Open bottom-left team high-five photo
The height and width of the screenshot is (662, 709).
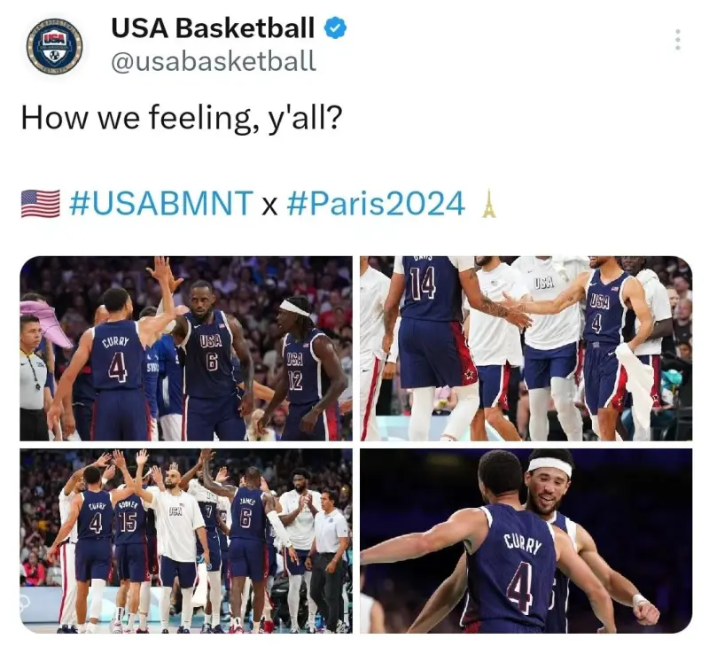point(186,541)
